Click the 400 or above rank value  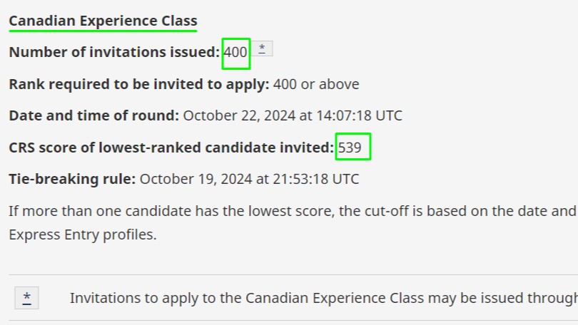(x=316, y=84)
